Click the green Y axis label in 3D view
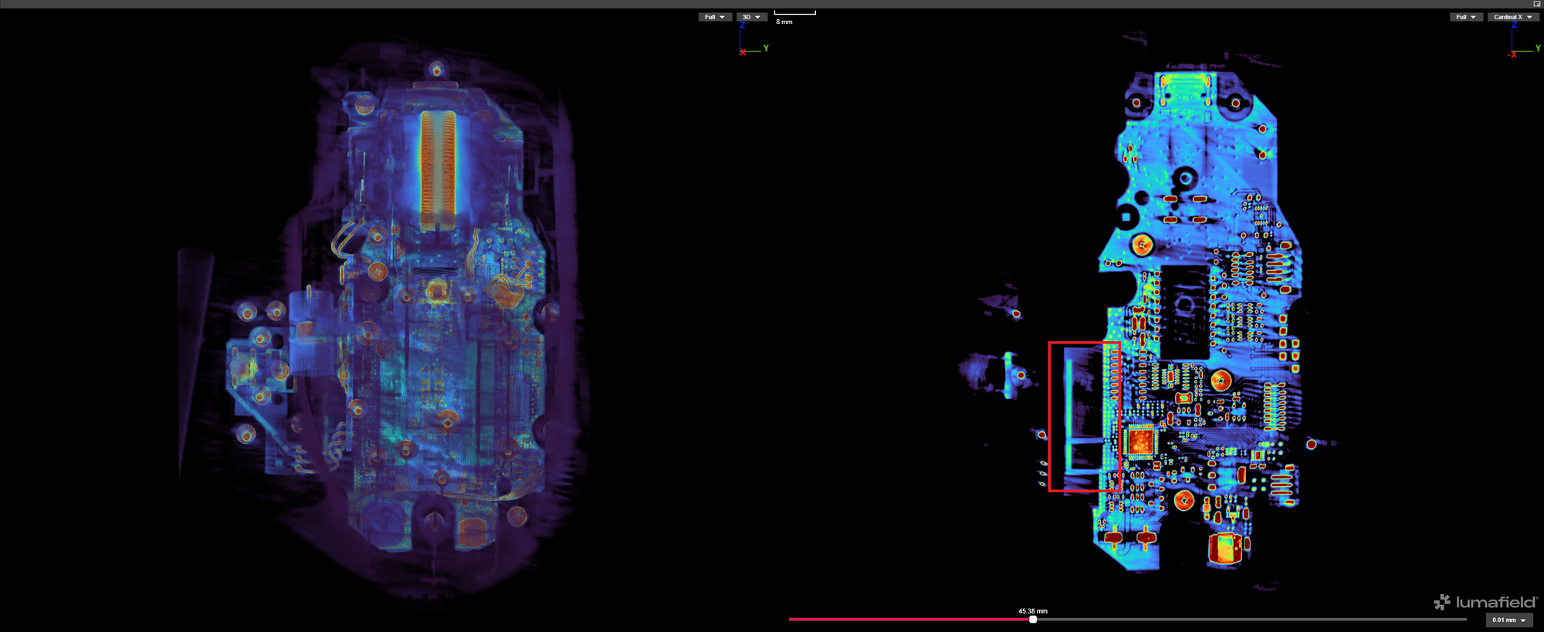1544x632 pixels. 766,49
